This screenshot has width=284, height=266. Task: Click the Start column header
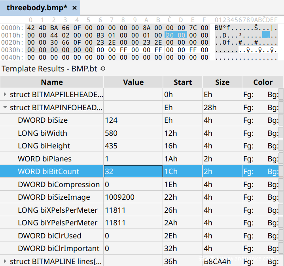pyautogui.click(x=183, y=82)
